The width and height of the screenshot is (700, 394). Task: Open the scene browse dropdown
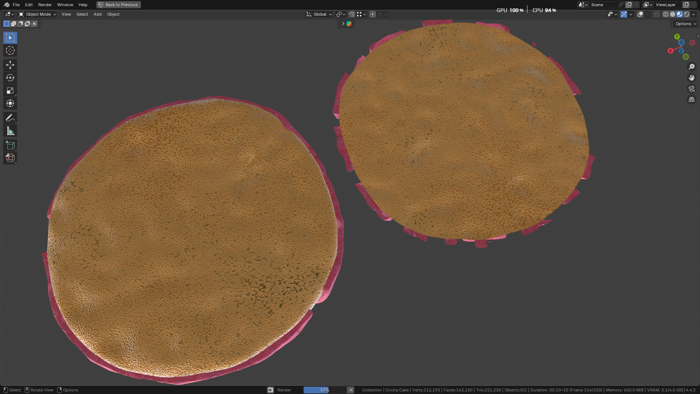[x=583, y=5]
